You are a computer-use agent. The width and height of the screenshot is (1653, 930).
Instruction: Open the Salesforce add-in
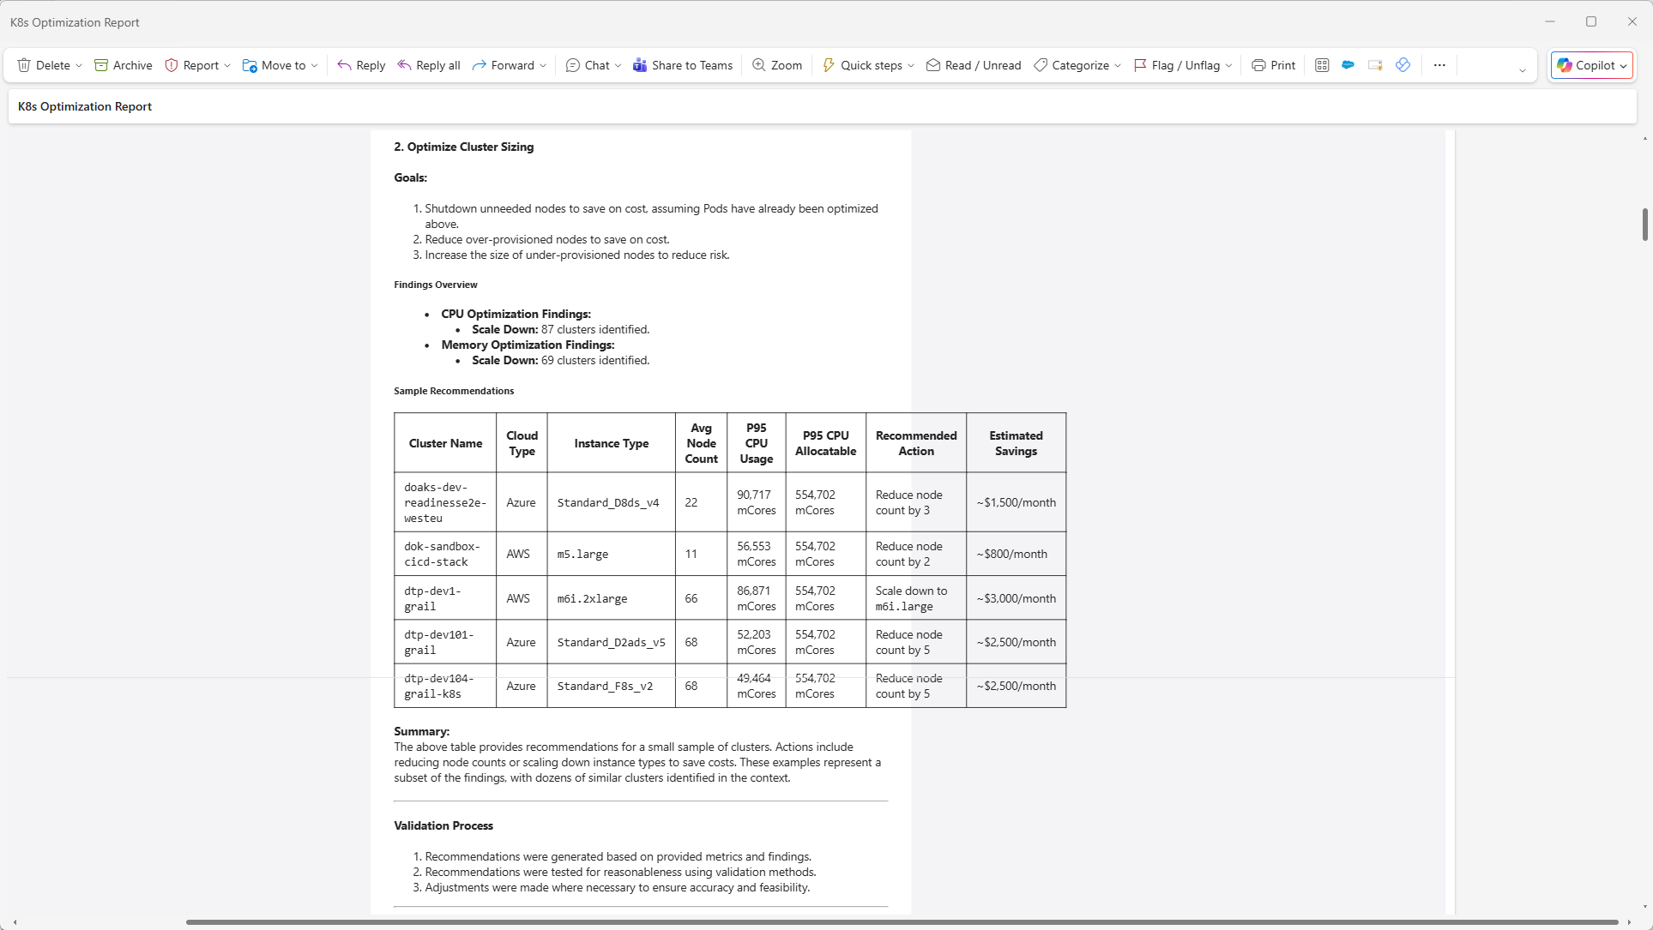pyautogui.click(x=1348, y=65)
